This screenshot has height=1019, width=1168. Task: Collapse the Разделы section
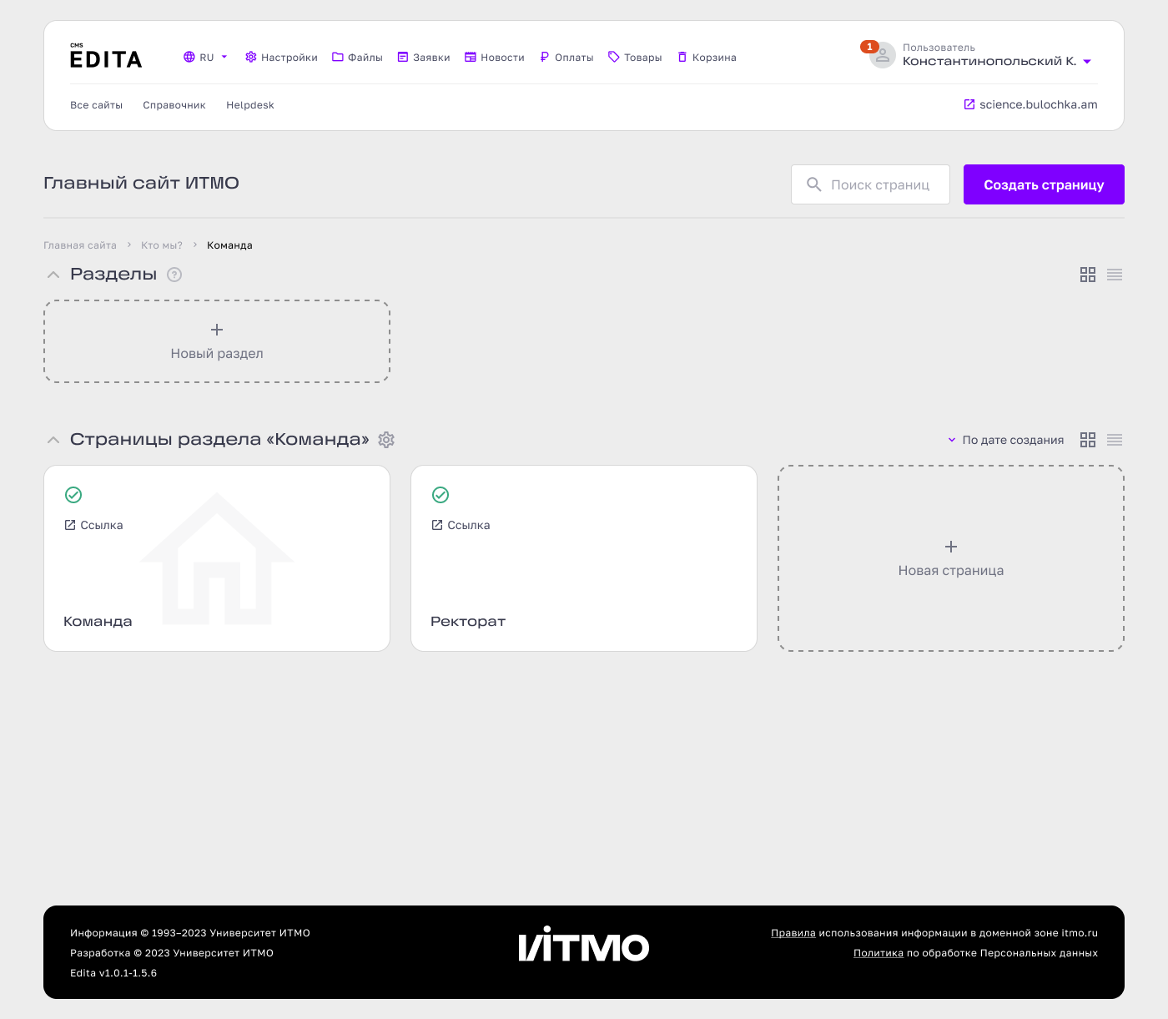click(53, 275)
